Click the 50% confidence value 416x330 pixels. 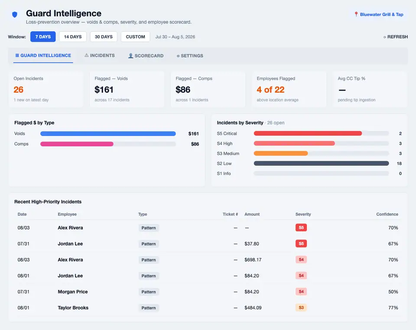point(393,291)
